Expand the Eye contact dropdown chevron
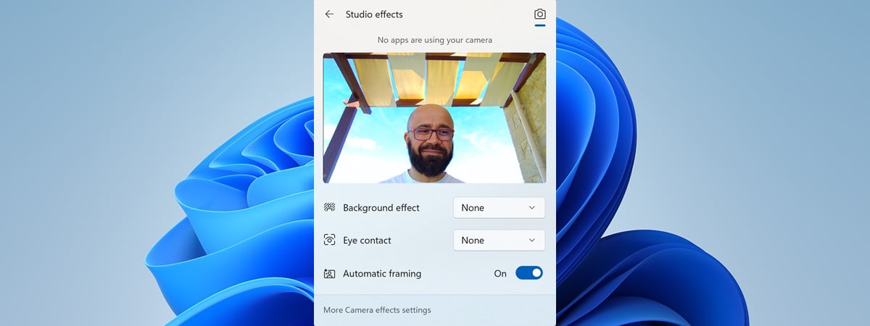Image resolution: width=870 pixels, height=326 pixels. (x=531, y=241)
